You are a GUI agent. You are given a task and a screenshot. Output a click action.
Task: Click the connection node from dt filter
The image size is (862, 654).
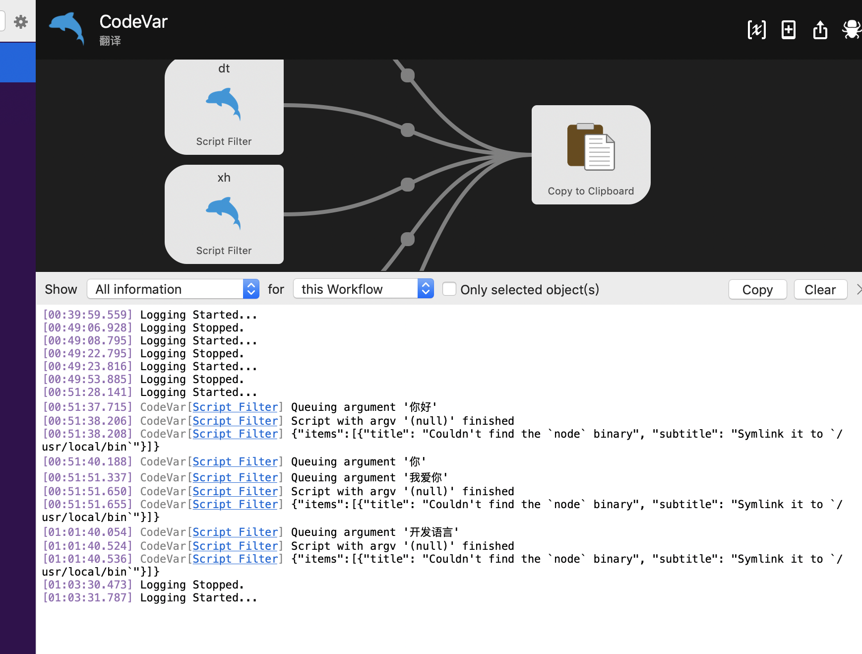coord(408,130)
